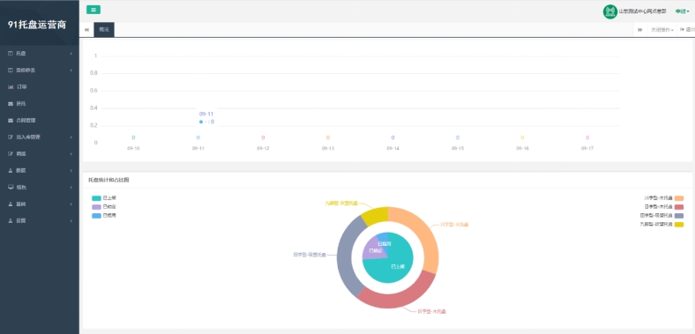The height and width of the screenshot is (334, 695).
Task: Toggle the 九脚型-吹塑托盘 yellow legend item
Action: point(661,225)
